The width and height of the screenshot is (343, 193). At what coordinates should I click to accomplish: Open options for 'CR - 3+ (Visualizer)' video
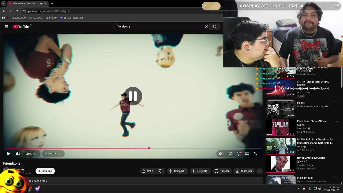coord(336,82)
